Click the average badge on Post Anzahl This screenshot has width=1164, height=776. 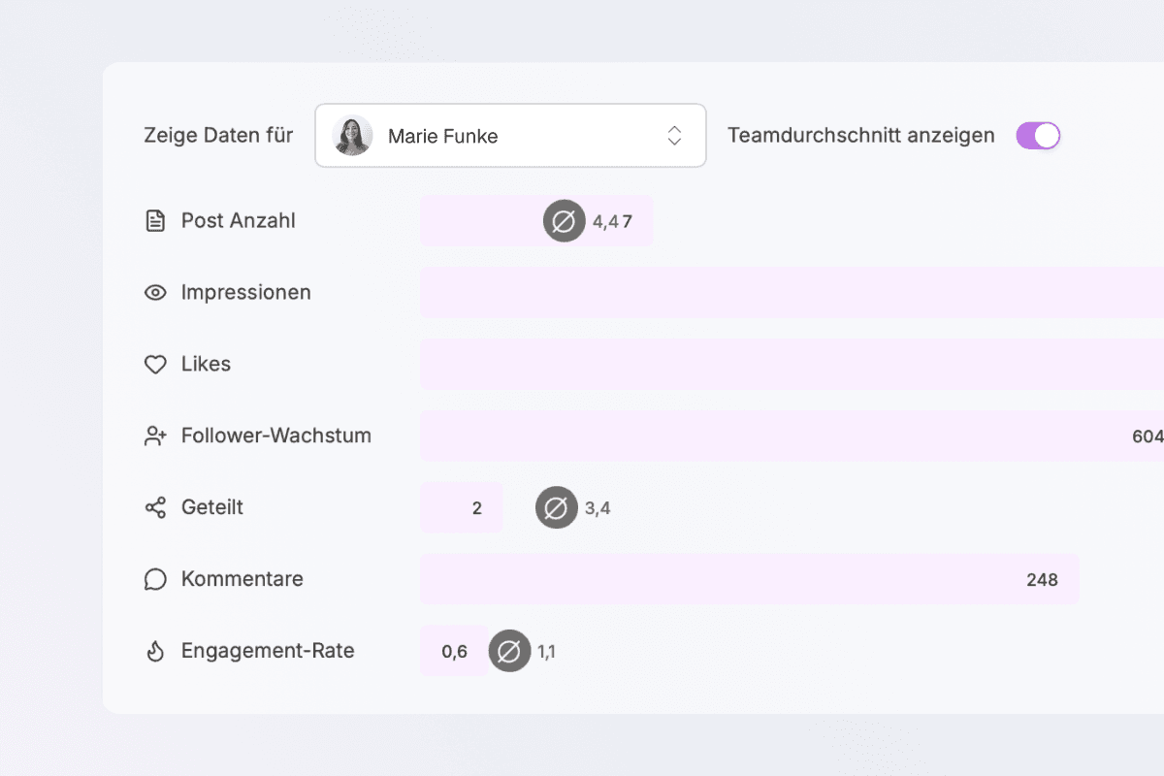pyautogui.click(x=564, y=221)
